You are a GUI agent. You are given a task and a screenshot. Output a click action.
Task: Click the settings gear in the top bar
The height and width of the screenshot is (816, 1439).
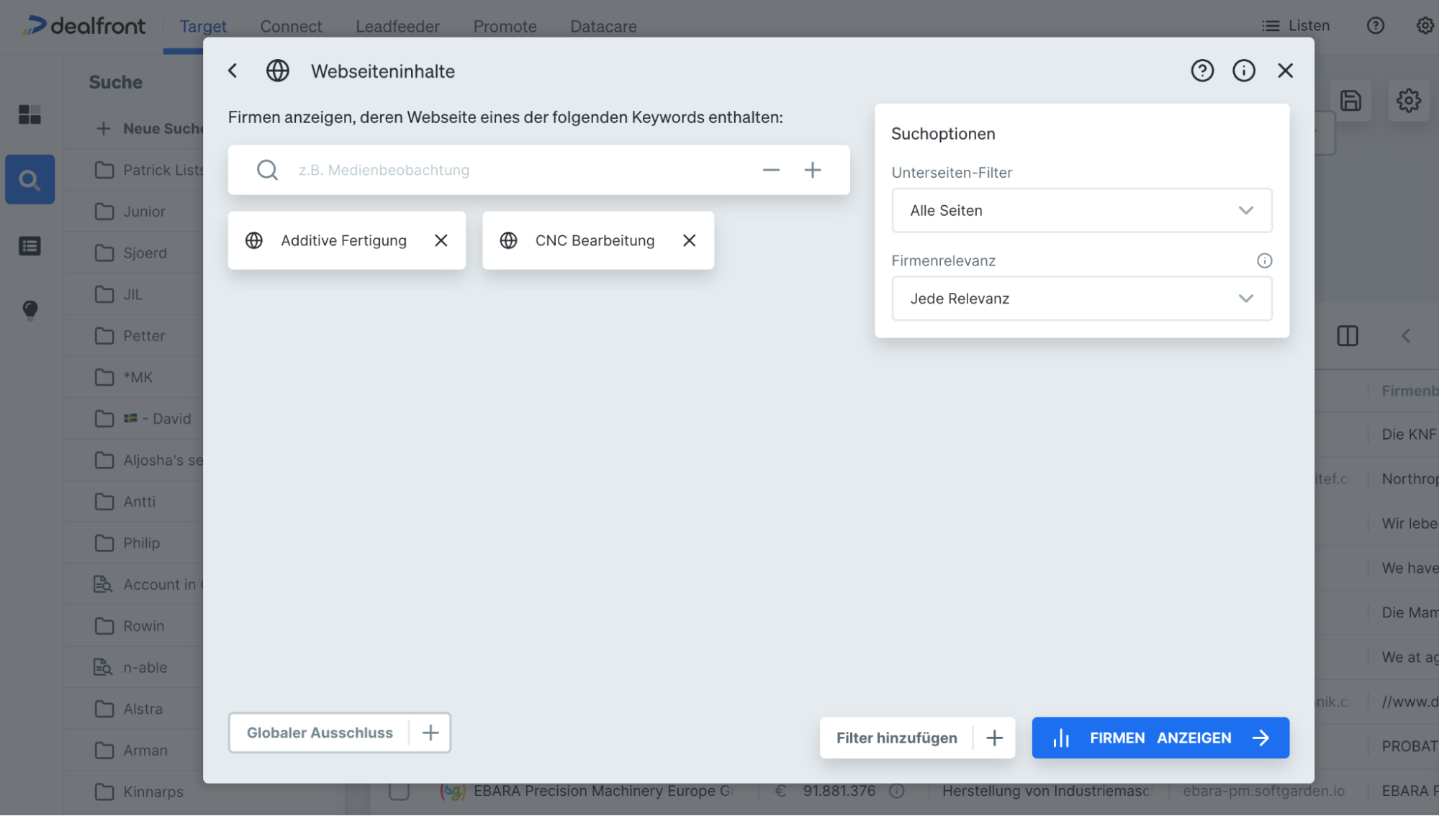click(1424, 25)
